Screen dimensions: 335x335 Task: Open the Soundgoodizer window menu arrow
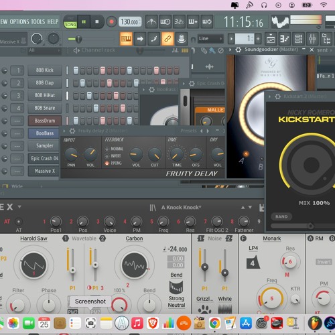pyautogui.click(x=230, y=50)
